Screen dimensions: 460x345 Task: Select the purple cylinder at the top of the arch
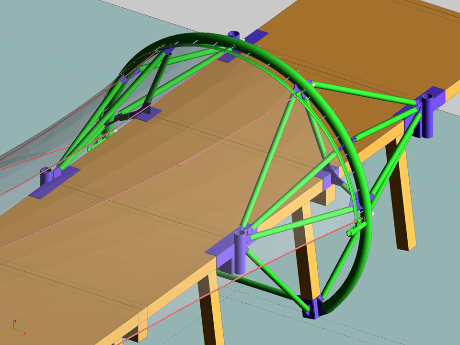pos(235,36)
